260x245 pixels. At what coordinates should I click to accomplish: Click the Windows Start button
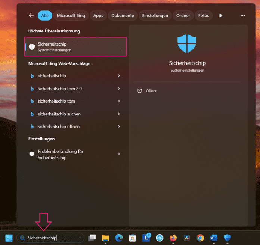pos(9,238)
